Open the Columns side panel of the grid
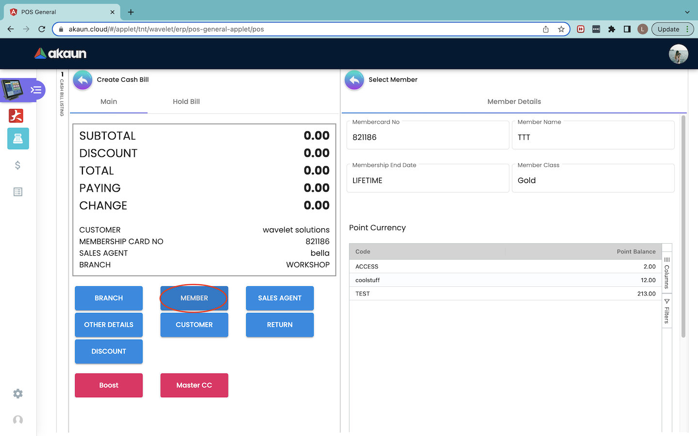This screenshot has height=436, width=698. [667, 273]
